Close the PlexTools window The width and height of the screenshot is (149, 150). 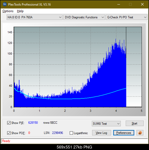142,4
